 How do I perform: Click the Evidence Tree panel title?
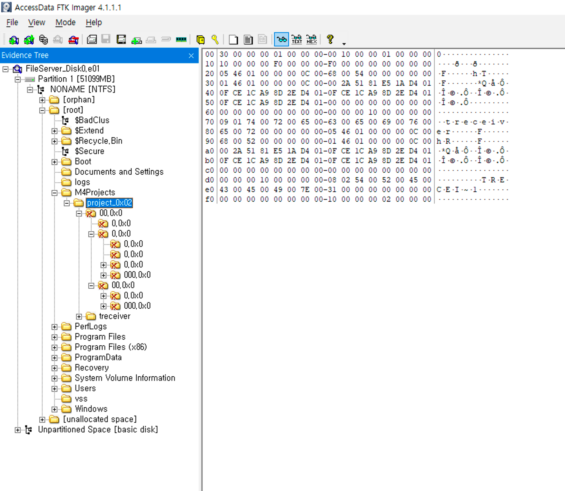[25, 55]
